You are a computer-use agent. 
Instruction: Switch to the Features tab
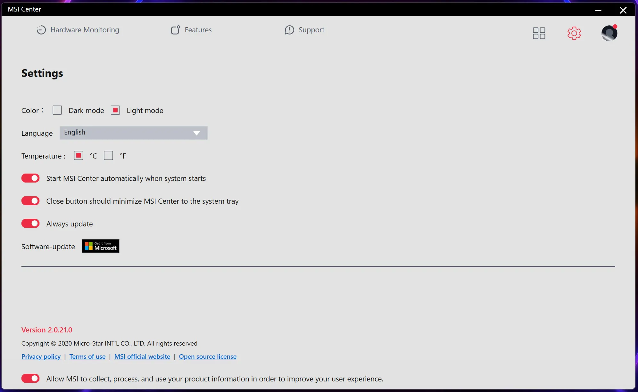click(191, 30)
